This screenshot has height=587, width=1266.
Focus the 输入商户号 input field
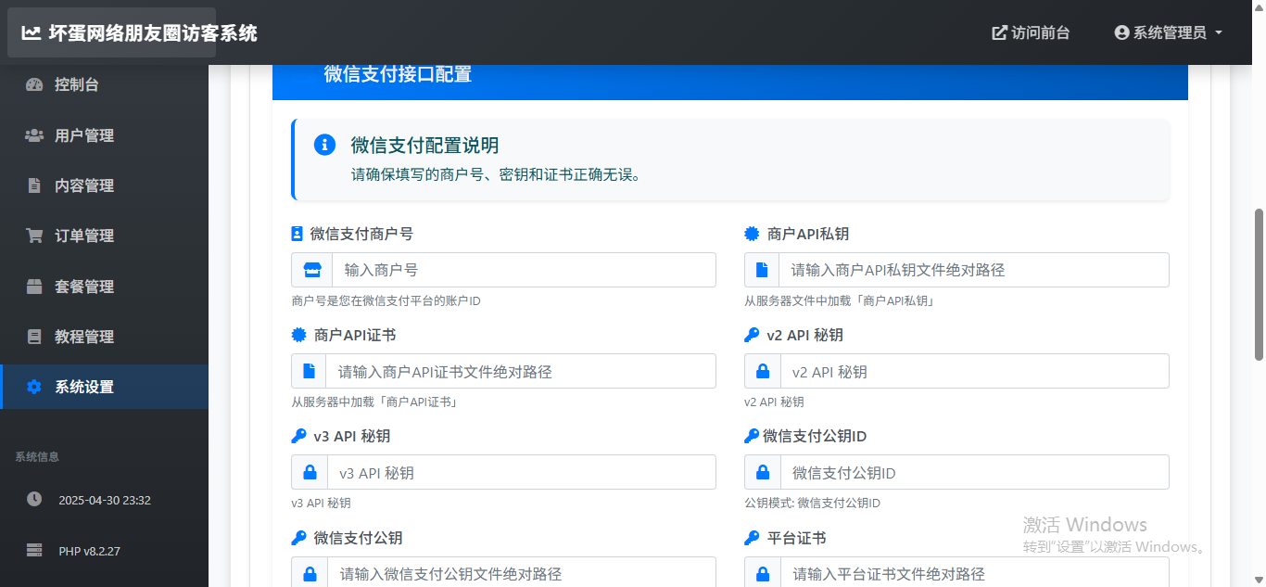[x=524, y=270]
